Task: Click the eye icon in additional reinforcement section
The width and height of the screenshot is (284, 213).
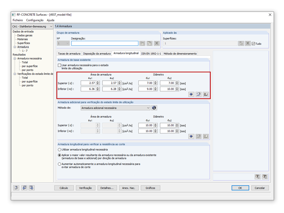Action: tap(191, 136)
